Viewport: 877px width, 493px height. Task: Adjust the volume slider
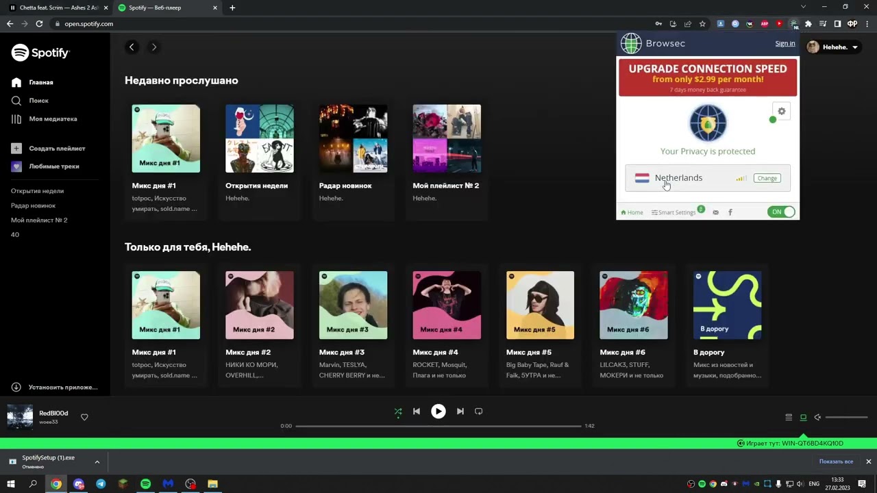847,417
